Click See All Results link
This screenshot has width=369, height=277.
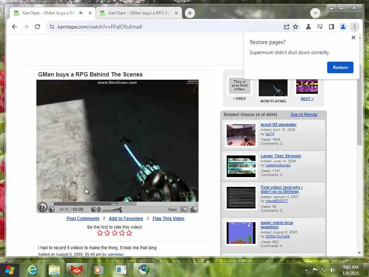(304, 114)
